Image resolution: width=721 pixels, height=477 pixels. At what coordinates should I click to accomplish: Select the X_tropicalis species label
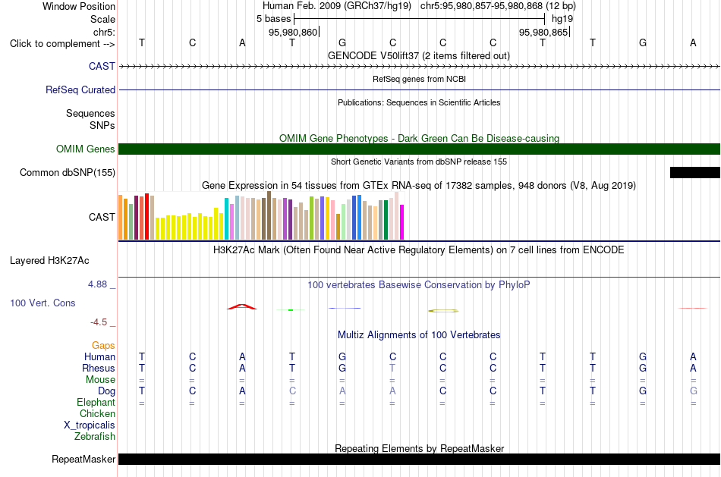tap(90, 425)
